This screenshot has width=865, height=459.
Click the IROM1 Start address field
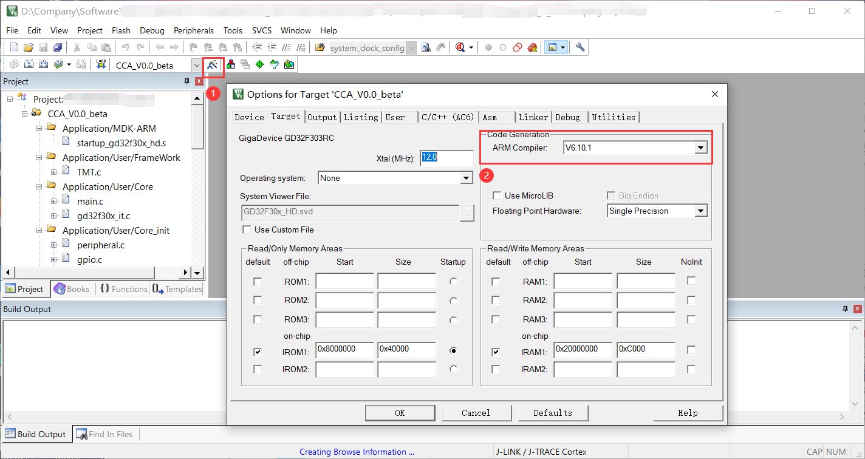(345, 350)
